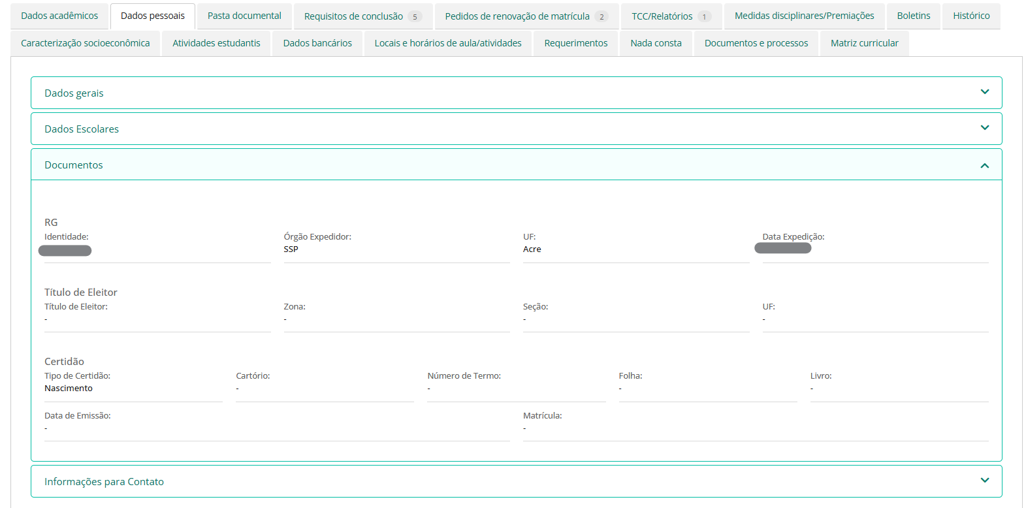This screenshot has width=1026, height=508.
Task: Open Requisitos de conclusão tab
Action: pos(362,16)
